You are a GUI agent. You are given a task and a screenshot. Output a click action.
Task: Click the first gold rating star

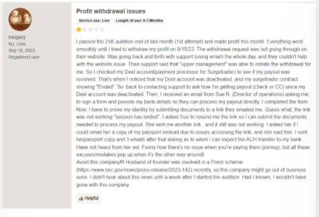tap(79, 30)
